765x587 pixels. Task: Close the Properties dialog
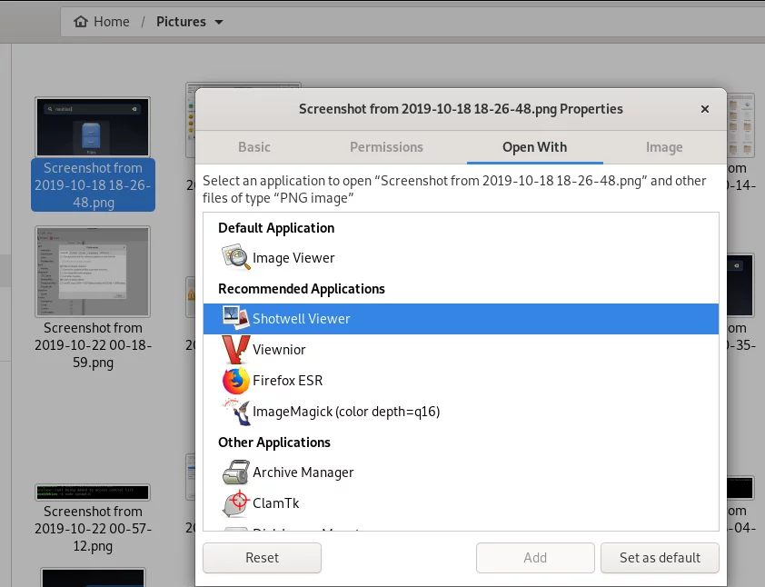(704, 109)
